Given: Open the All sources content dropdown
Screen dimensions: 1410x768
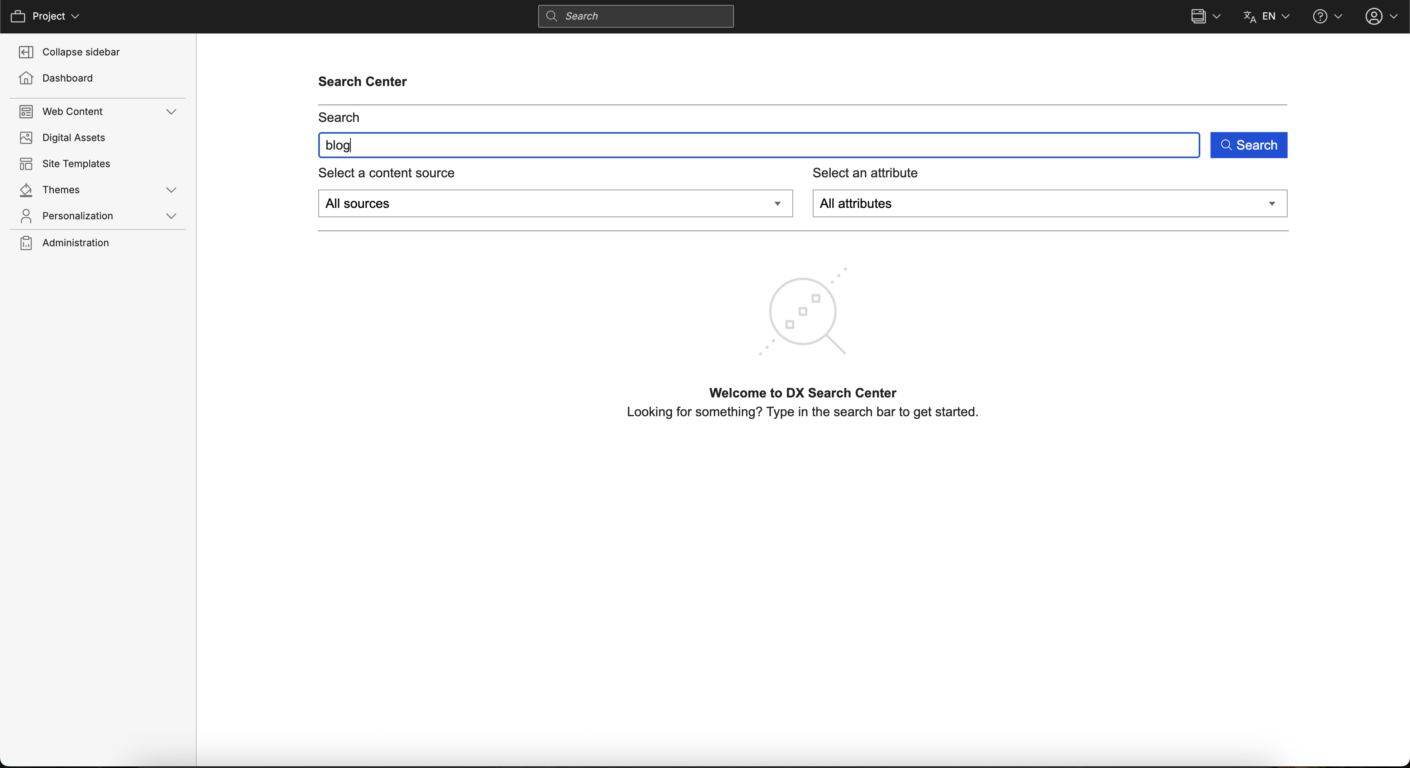Looking at the screenshot, I should point(555,203).
